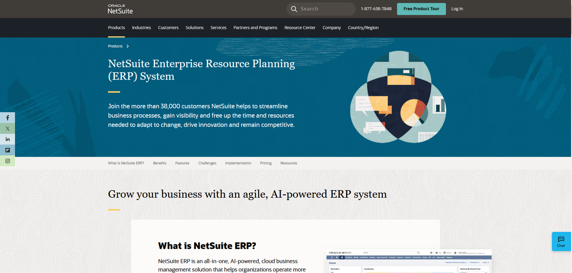Start the Free Product Tour
The height and width of the screenshot is (273, 572).
(x=421, y=9)
